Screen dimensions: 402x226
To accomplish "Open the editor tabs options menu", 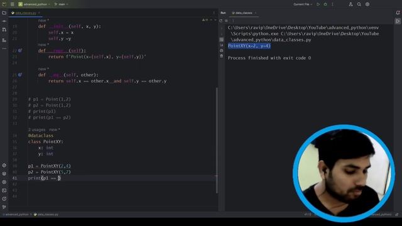I will pos(214,13).
